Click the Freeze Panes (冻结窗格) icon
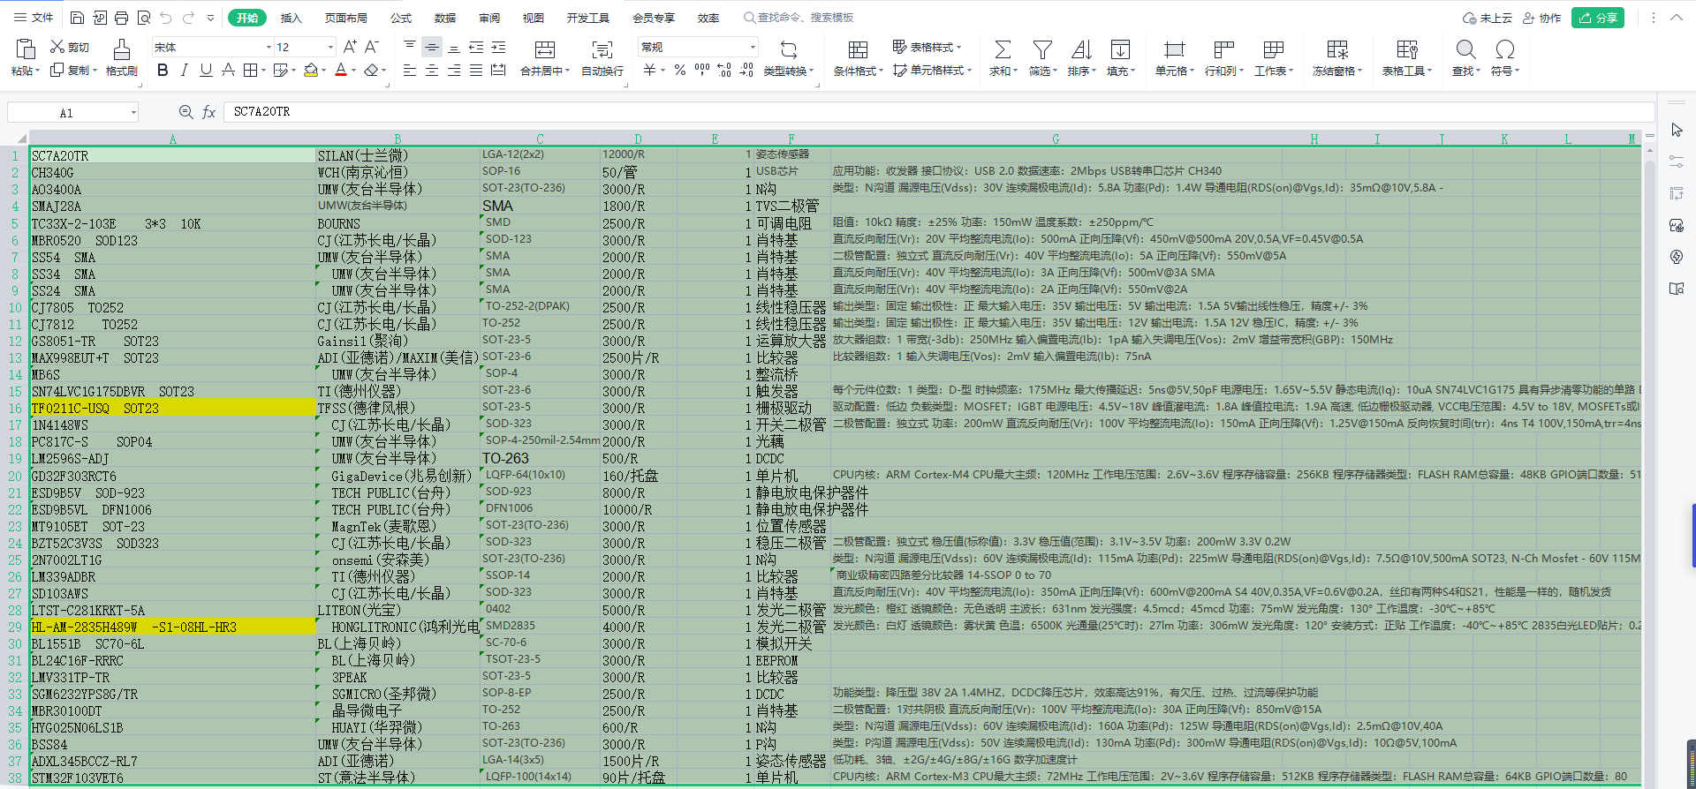The height and width of the screenshot is (789, 1696). point(1337,49)
